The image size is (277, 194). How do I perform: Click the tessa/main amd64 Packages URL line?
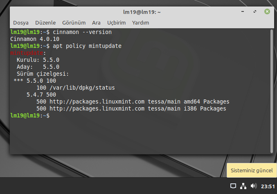coord(133,102)
